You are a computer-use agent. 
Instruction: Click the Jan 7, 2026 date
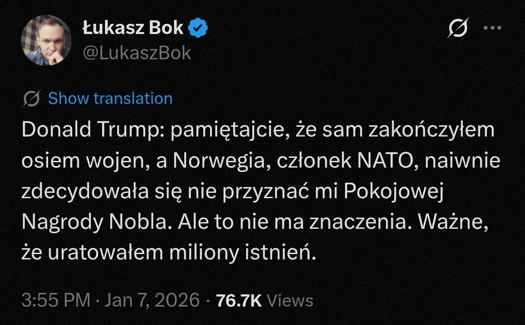153,300
